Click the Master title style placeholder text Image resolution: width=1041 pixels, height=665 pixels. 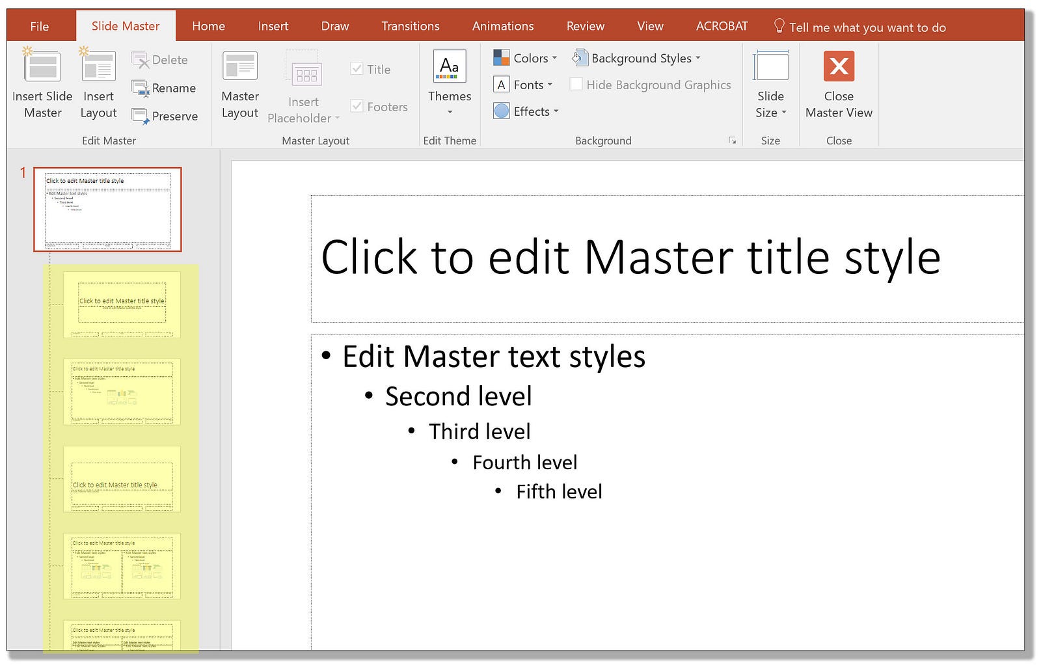coord(630,258)
